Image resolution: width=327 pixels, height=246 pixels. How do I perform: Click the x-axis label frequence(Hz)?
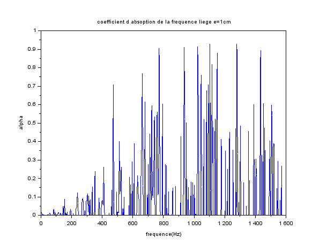(x=163, y=234)
